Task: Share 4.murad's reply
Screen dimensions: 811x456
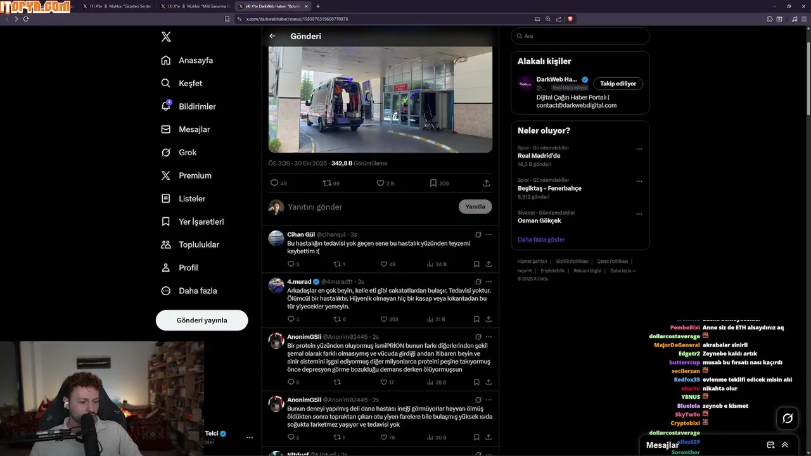Action: pyautogui.click(x=489, y=319)
